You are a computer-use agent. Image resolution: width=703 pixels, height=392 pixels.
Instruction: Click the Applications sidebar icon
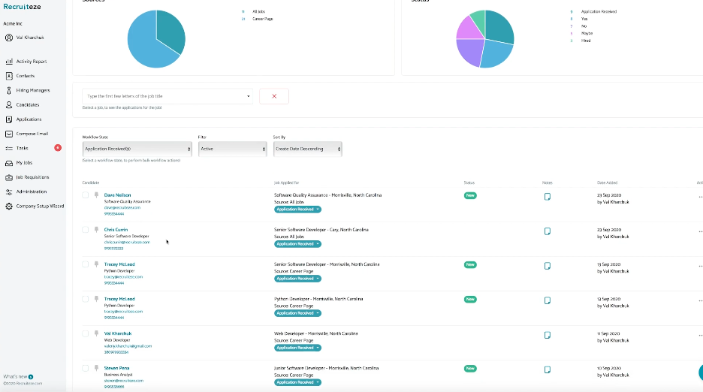[x=8, y=119]
